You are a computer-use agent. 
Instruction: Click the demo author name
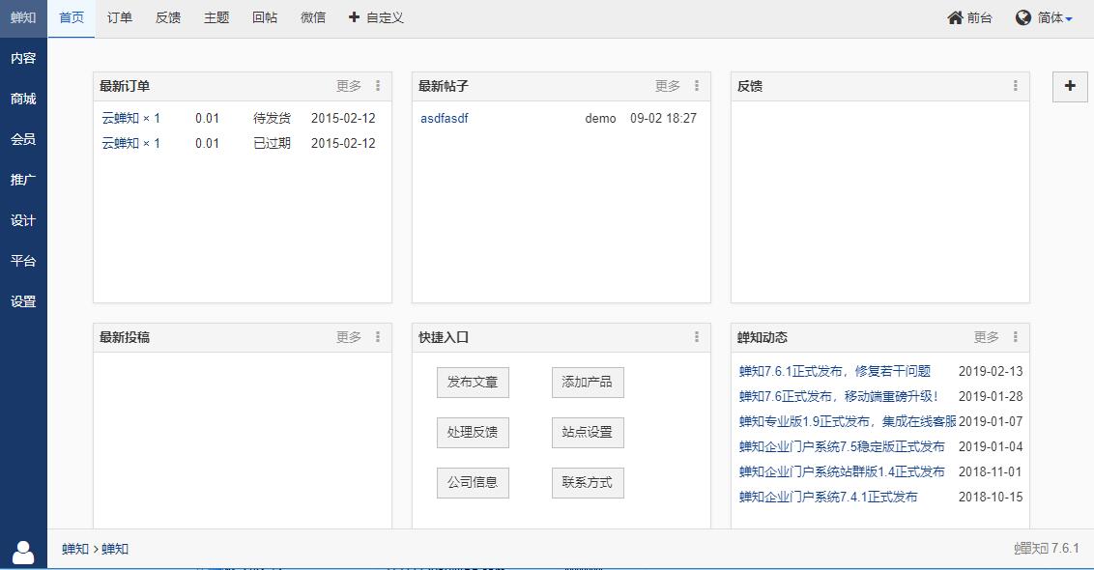pos(601,119)
